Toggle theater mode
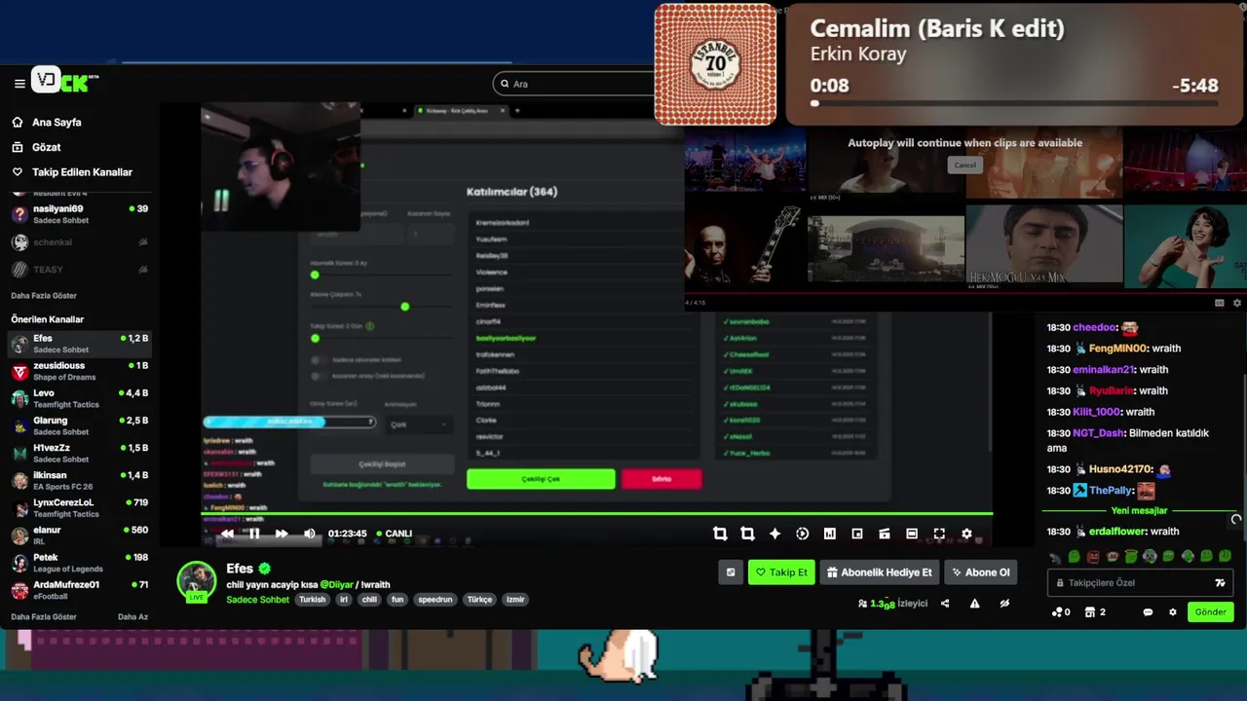Viewport: 1247px width, 701px height. (912, 534)
